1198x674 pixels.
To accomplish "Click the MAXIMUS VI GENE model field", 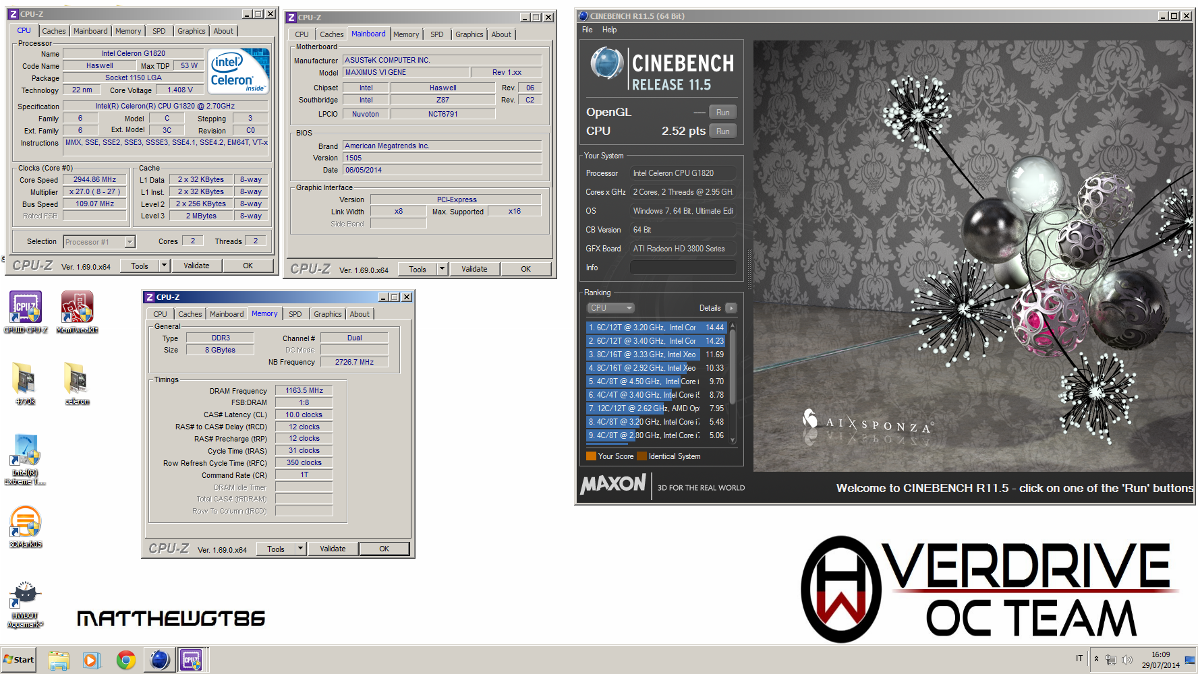I will coord(406,72).
